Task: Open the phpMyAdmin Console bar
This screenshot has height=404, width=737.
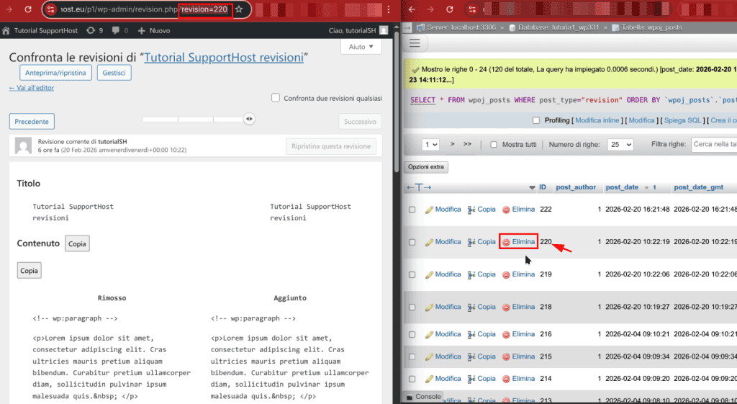Action: click(x=423, y=397)
